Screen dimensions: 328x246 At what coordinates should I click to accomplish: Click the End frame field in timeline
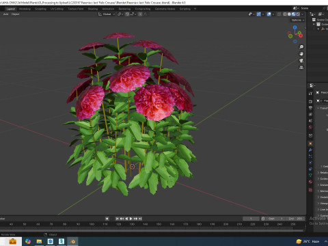click(x=295, y=219)
